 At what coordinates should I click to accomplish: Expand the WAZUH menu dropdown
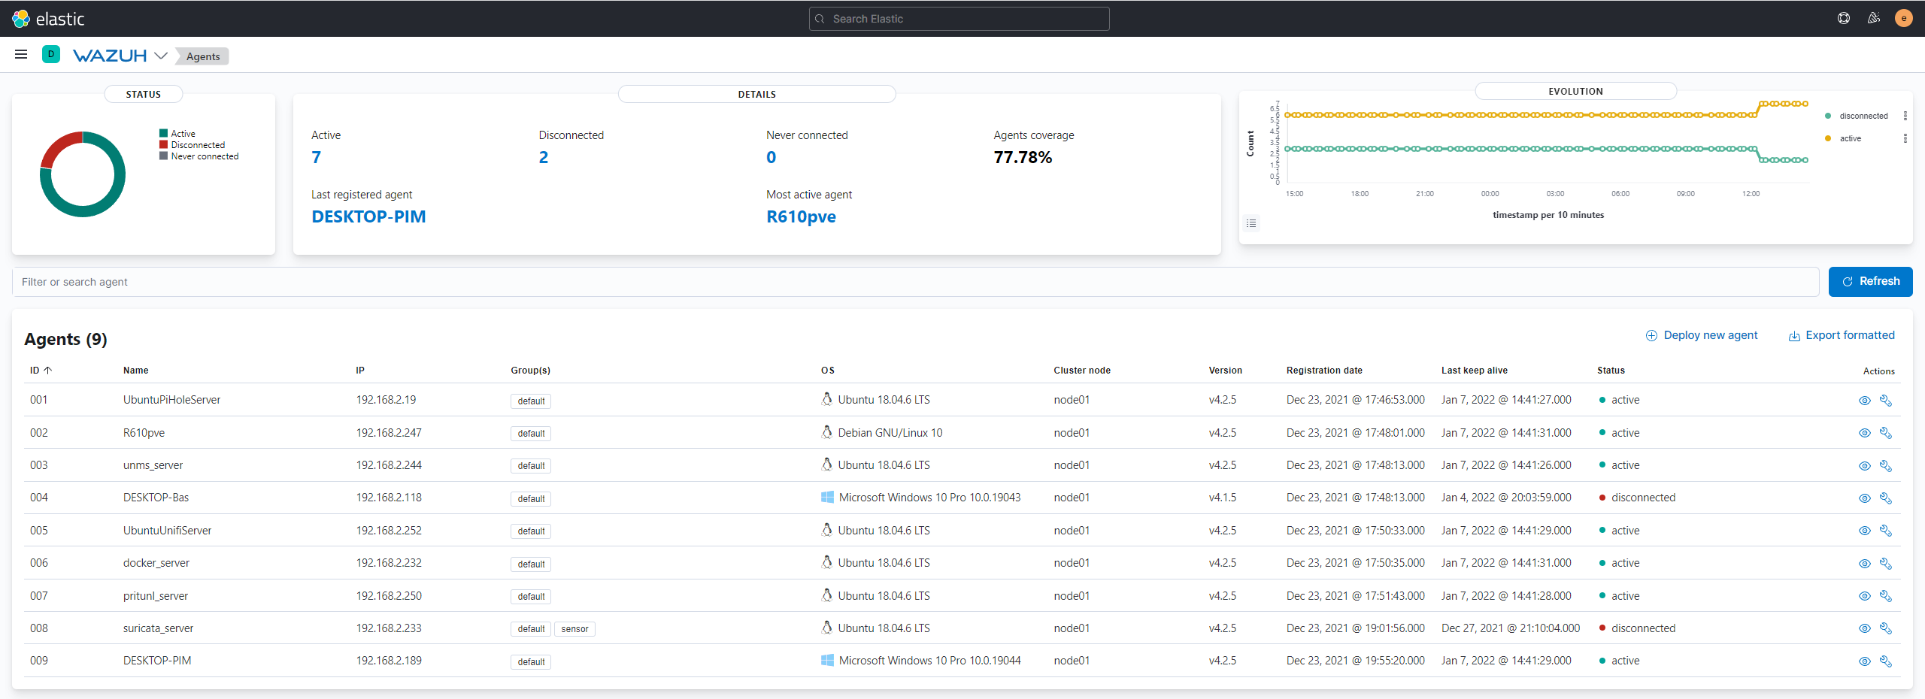[161, 56]
